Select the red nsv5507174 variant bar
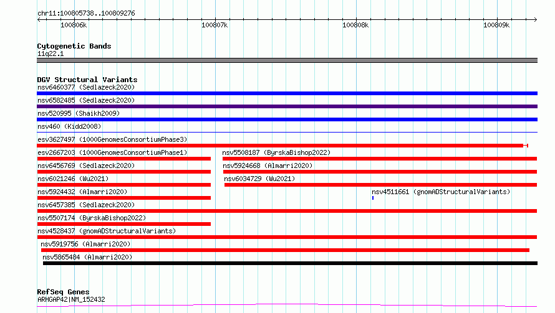The width and height of the screenshot is (555, 313). (124, 224)
